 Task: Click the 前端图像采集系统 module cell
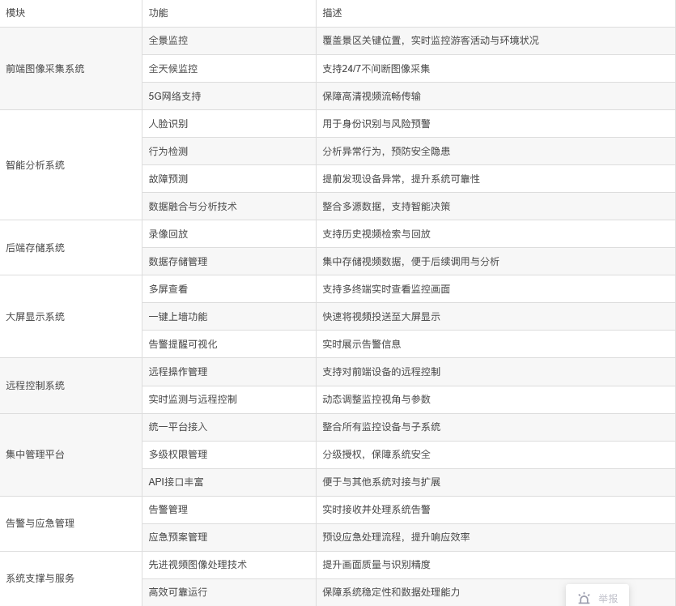click(x=45, y=68)
